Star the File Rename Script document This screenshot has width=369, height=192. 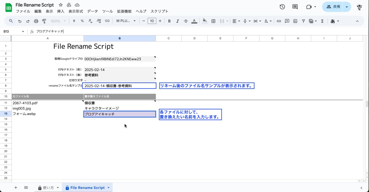61,5
